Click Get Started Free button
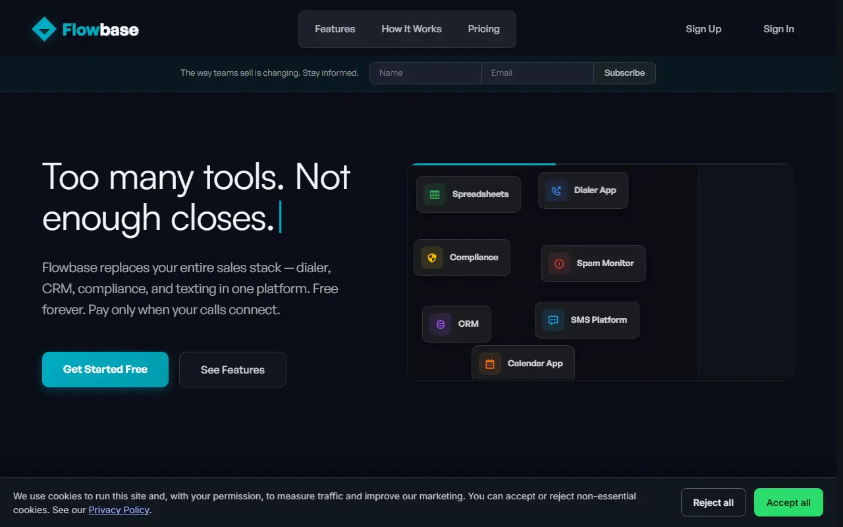Image resolution: width=843 pixels, height=527 pixels. pos(105,370)
